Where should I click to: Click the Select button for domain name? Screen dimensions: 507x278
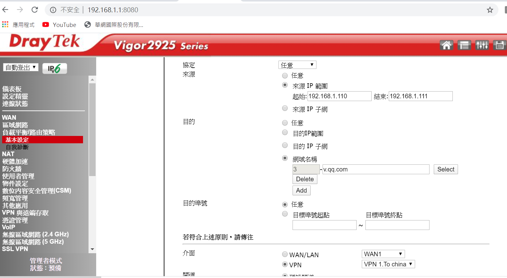[x=445, y=169]
